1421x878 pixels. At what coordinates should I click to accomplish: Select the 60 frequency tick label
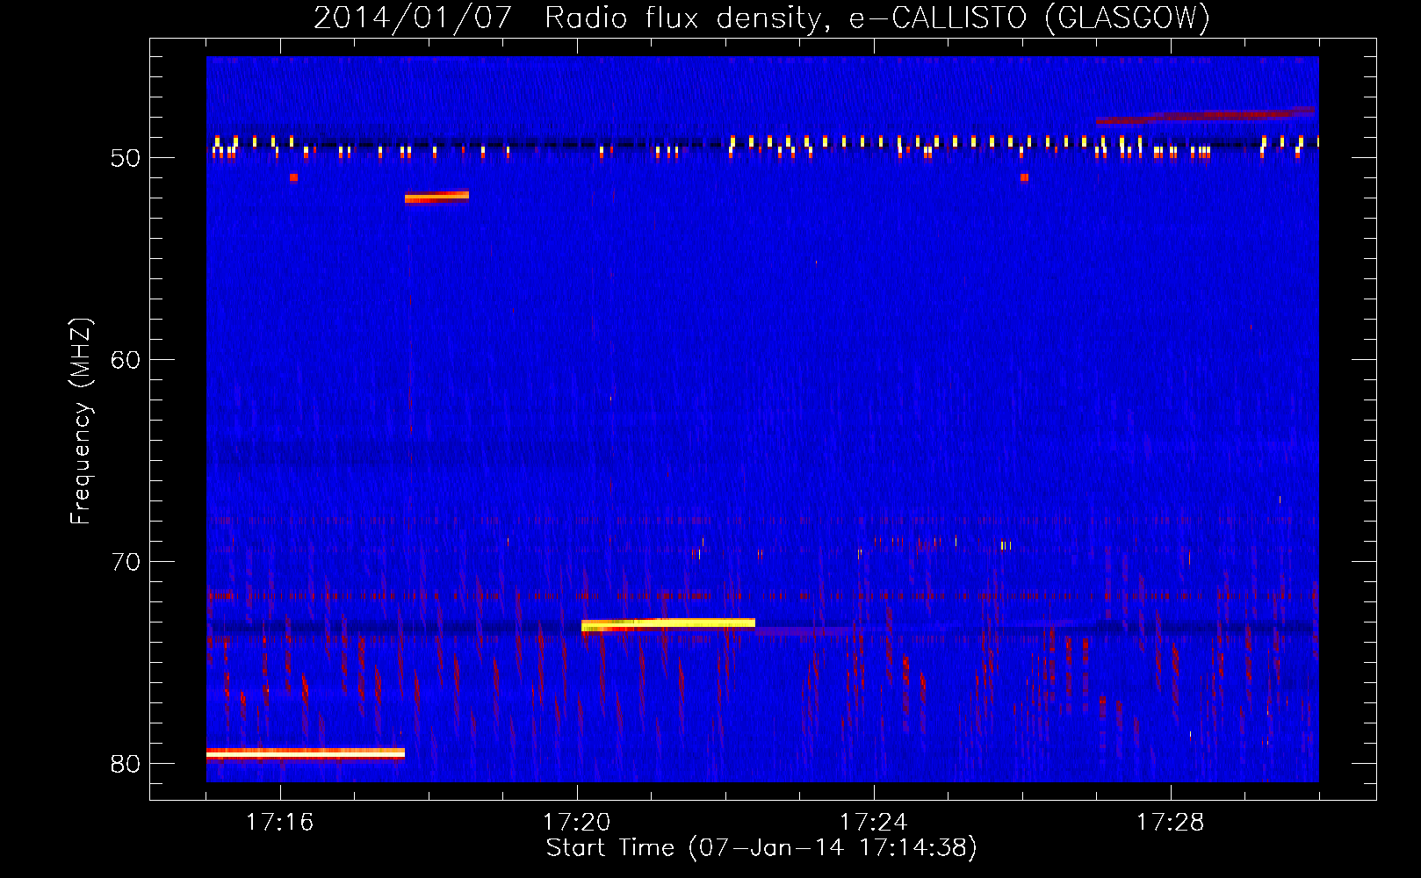point(126,360)
